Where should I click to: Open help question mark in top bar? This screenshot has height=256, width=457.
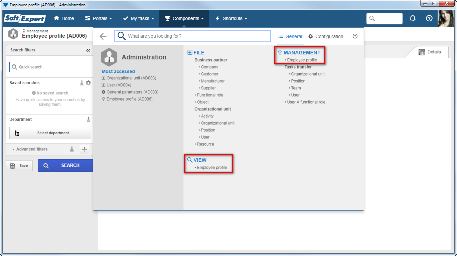point(429,18)
